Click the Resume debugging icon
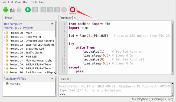The width and height of the screenshot is (176, 102). pos(64,10)
